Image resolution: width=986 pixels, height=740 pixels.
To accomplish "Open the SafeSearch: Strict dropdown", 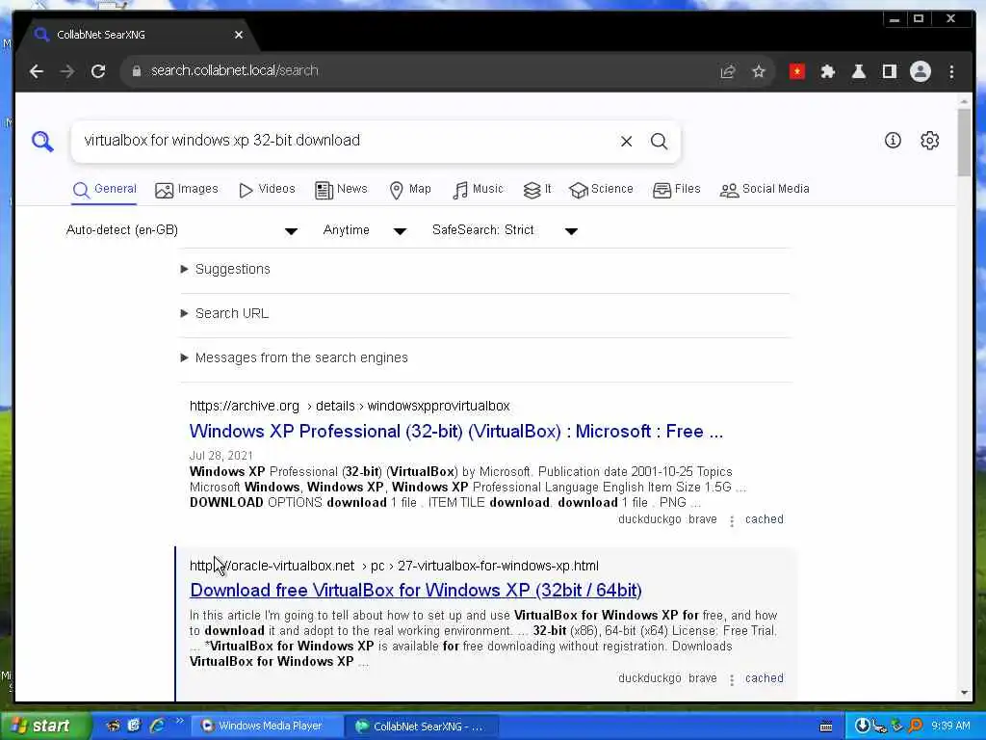I will pos(505,230).
